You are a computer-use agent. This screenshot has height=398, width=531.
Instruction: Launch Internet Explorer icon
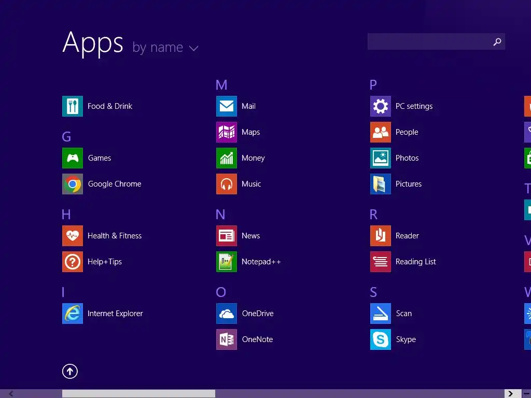[x=73, y=314]
